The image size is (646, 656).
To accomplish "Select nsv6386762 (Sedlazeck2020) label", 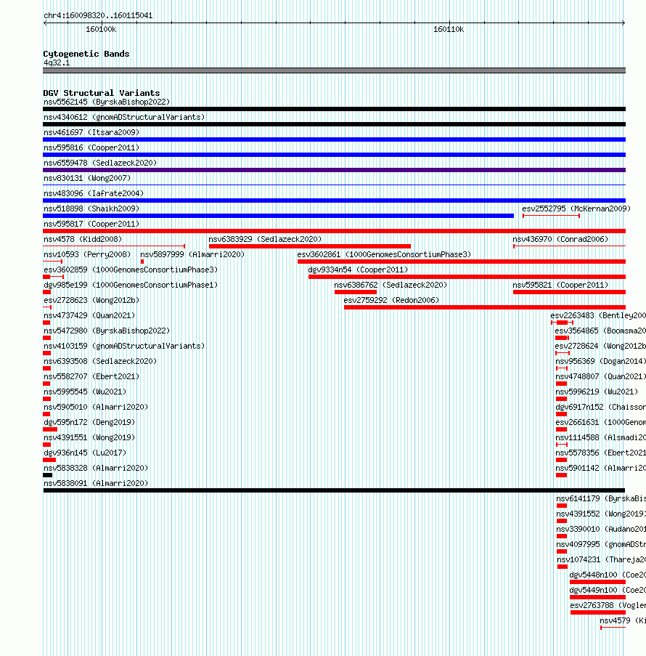I will coord(391,285).
